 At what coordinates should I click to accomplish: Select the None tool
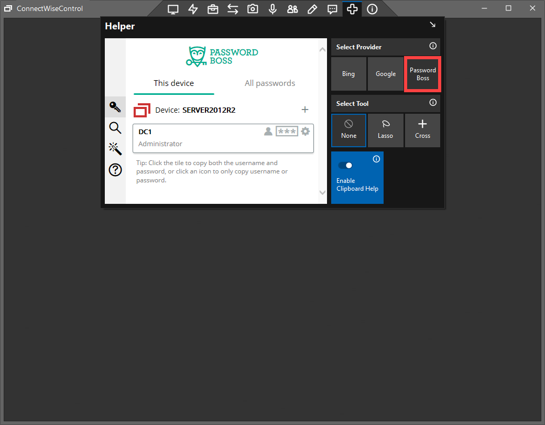(348, 130)
